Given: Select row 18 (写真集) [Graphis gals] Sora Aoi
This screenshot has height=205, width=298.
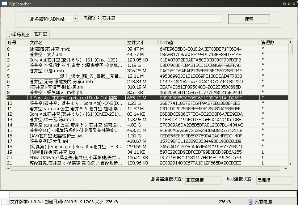Looking at the screenshot, I should click(147, 147).
